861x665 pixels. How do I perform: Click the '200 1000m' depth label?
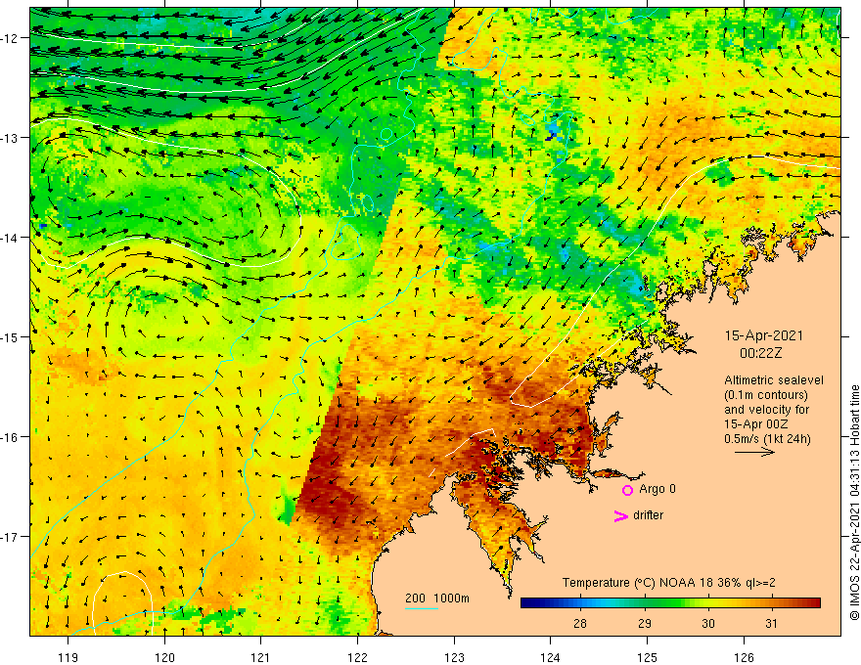point(437,598)
